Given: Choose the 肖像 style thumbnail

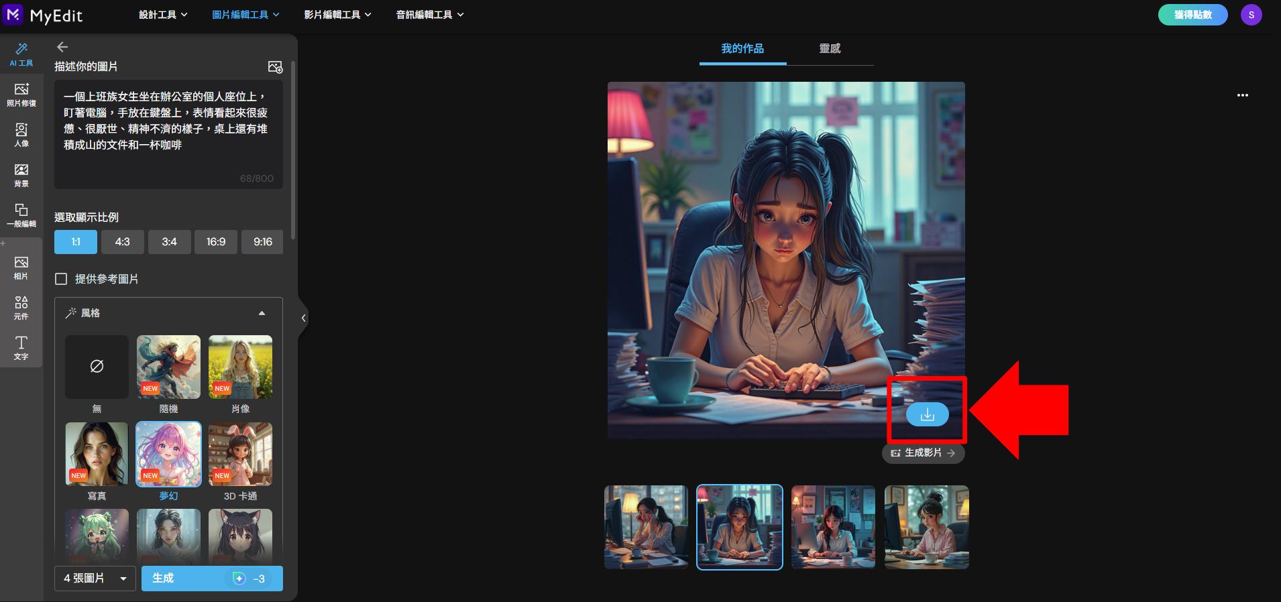Looking at the screenshot, I should [240, 367].
